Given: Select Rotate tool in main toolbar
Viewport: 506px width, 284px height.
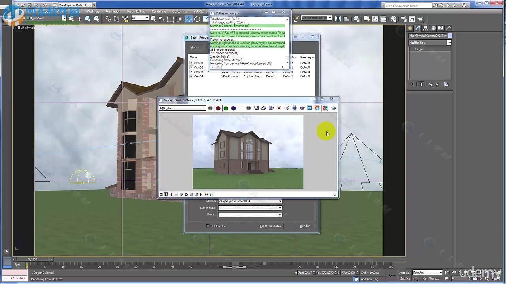Looking at the screenshot, I should [197, 19].
